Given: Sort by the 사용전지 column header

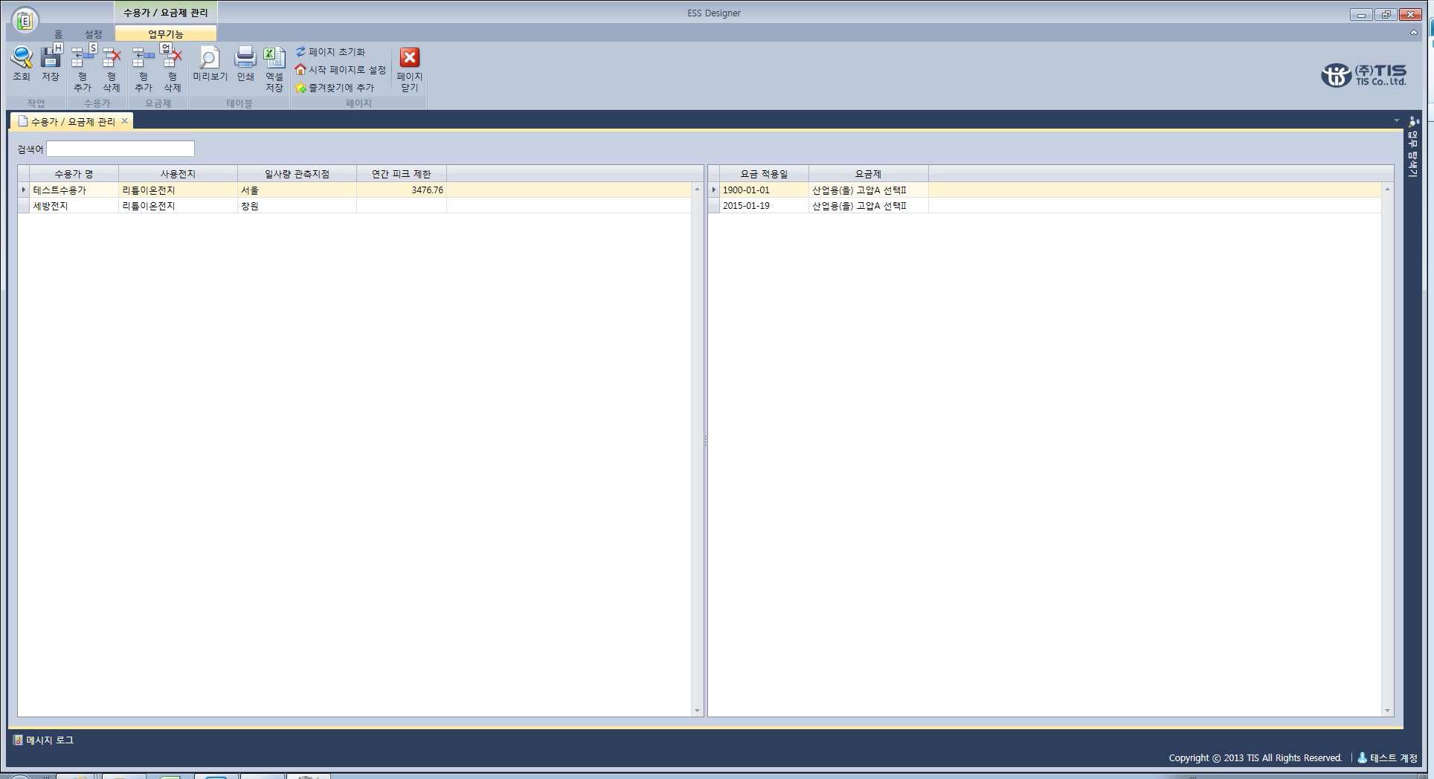Looking at the screenshot, I should click(178, 174).
